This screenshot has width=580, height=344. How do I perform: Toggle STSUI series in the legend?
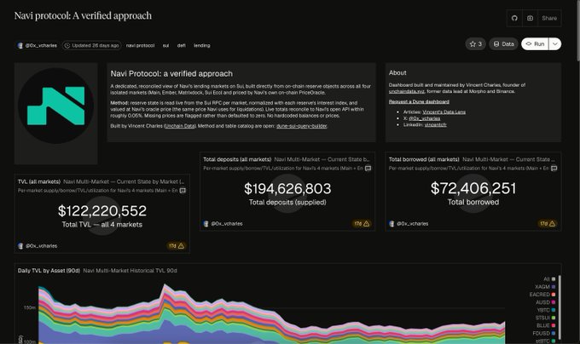tap(545, 318)
